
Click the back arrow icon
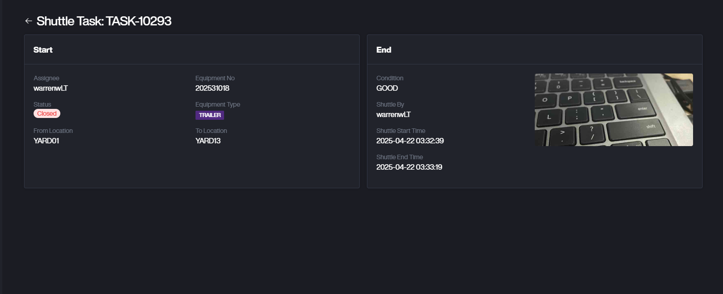click(x=29, y=21)
